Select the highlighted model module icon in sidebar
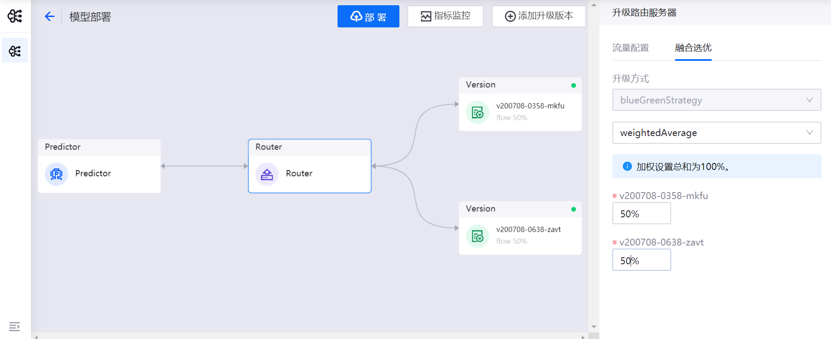The height and width of the screenshot is (339, 831). 15,51
